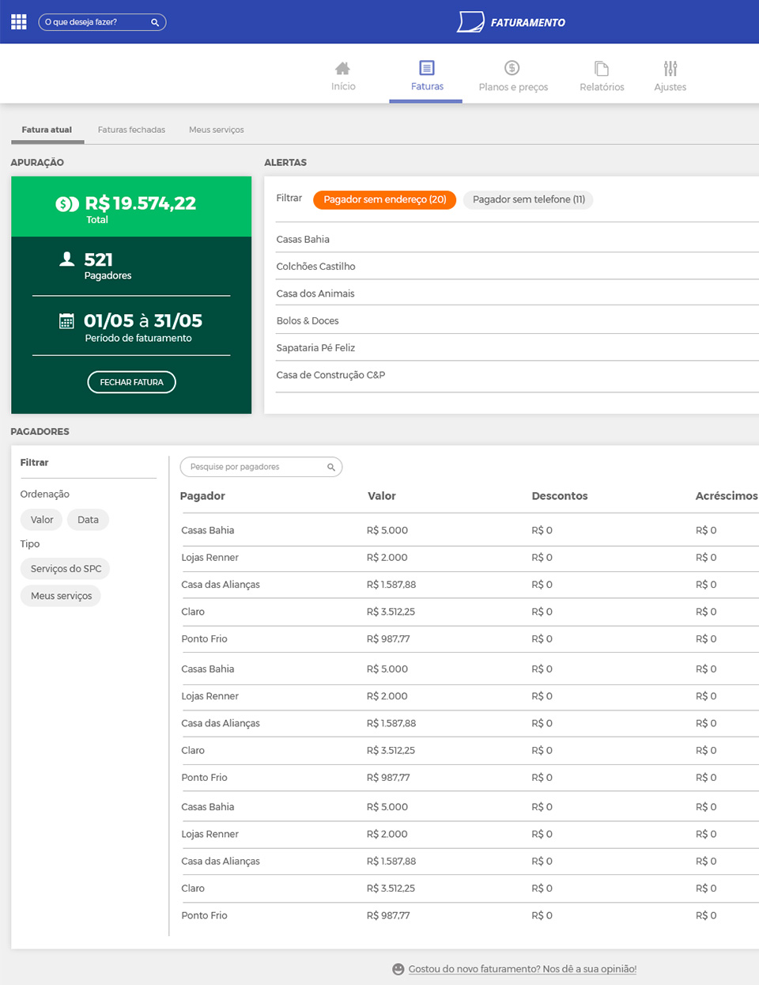The width and height of the screenshot is (759, 985).
Task: Click the 01/05 à 31/05 billing period
Action: tap(143, 320)
